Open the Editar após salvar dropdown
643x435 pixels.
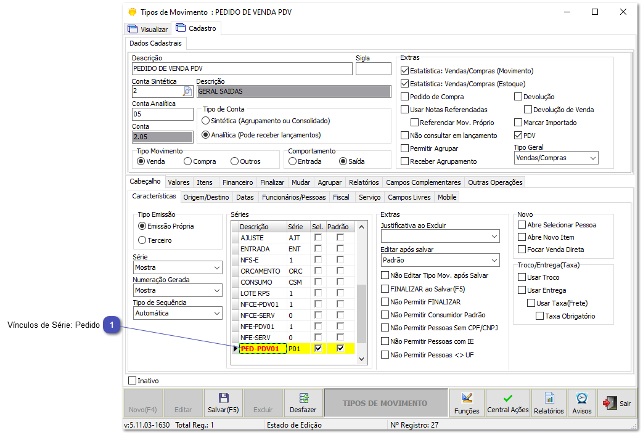(493, 259)
